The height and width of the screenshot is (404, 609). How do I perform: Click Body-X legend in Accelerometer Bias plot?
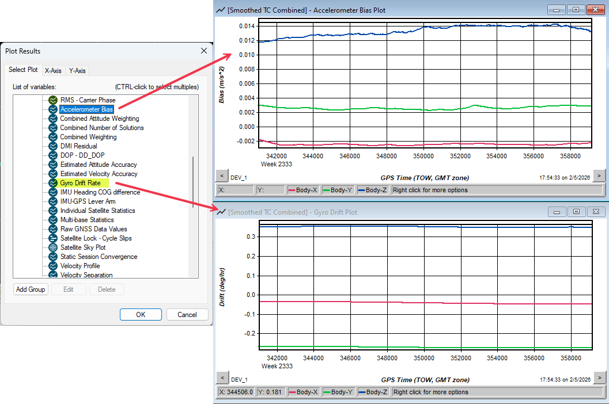coord(302,190)
